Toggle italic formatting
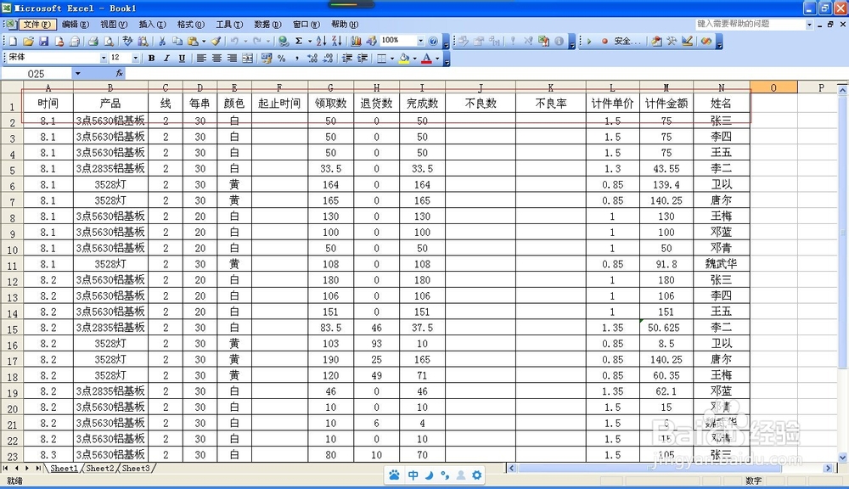 [x=167, y=58]
